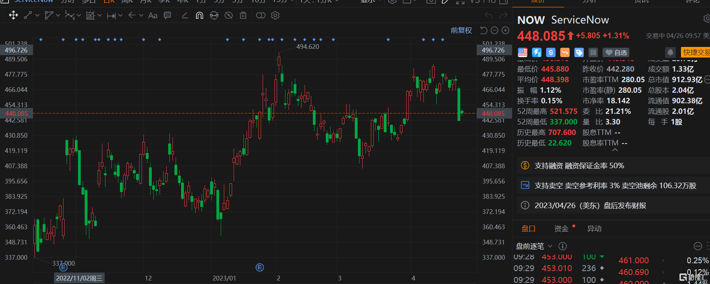Open quote panel settings gear
Image resolution: width=710 pixels, height=284 pixels.
pos(706,19)
